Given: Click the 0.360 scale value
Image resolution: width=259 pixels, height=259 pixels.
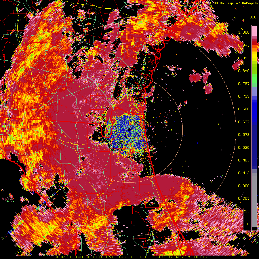Looking at the screenshot, I should [244, 186].
